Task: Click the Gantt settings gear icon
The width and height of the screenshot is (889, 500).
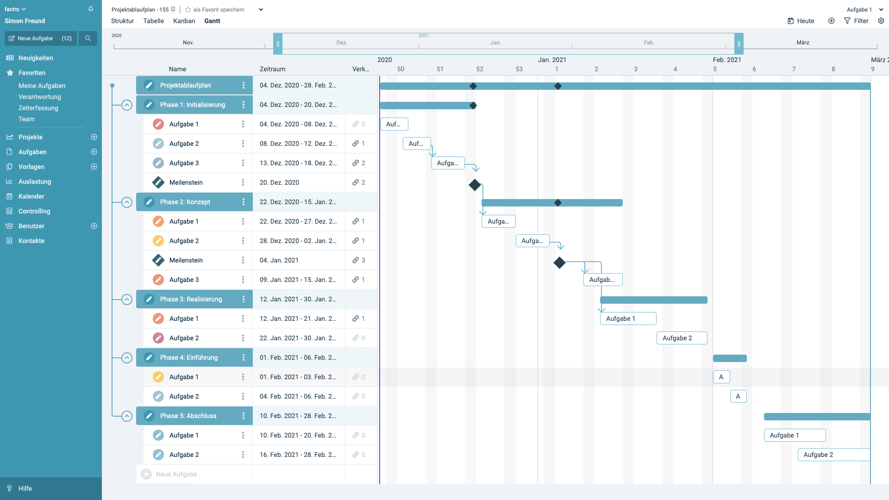Action: [881, 21]
